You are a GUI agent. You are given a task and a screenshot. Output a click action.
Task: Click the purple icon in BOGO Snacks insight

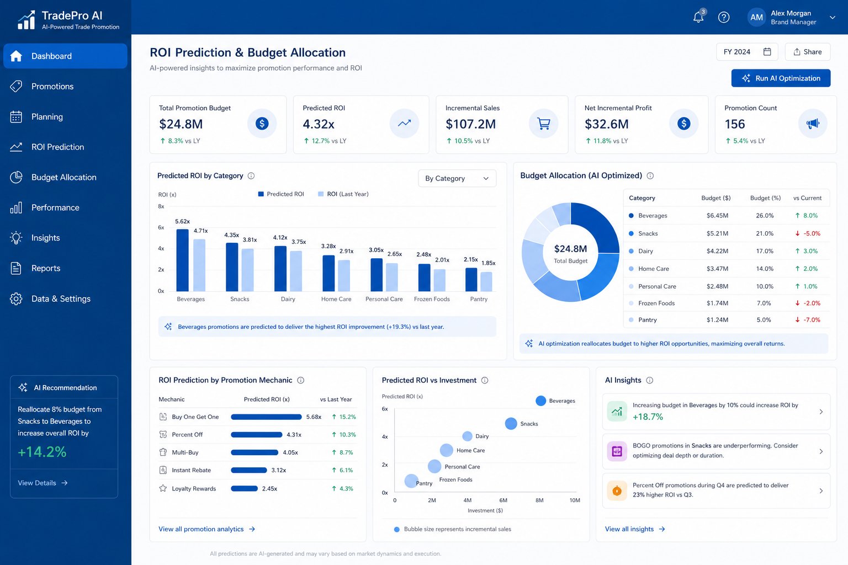pyautogui.click(x=617, y=451)
